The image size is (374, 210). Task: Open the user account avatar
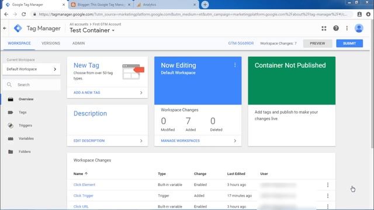[x=359, y=29]
